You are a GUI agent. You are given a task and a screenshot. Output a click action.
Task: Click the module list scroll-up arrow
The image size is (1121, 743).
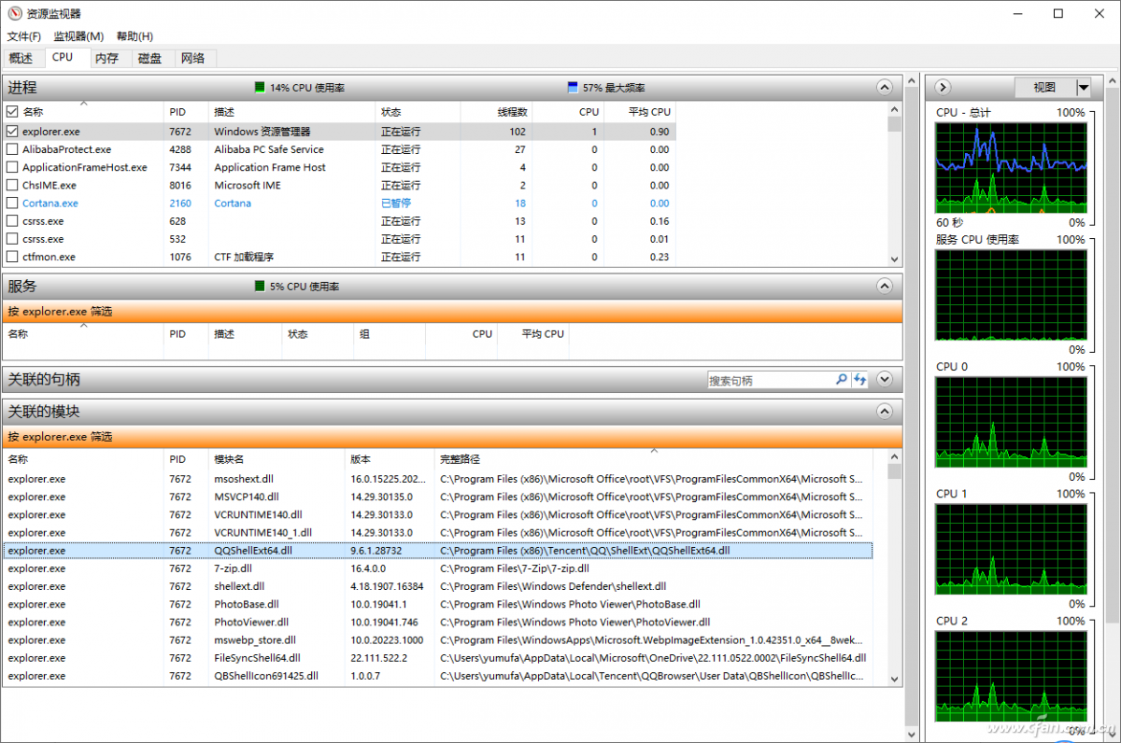[x=894, y=458]
